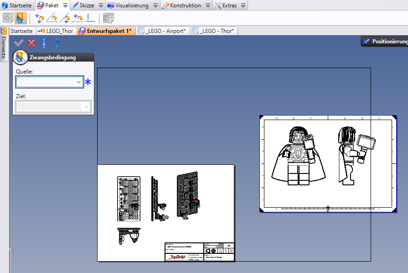Image resolution: width=408 pixels, height=273 pixels.
Task: Select the front view of Thor figure
Action: pos(299,156)
